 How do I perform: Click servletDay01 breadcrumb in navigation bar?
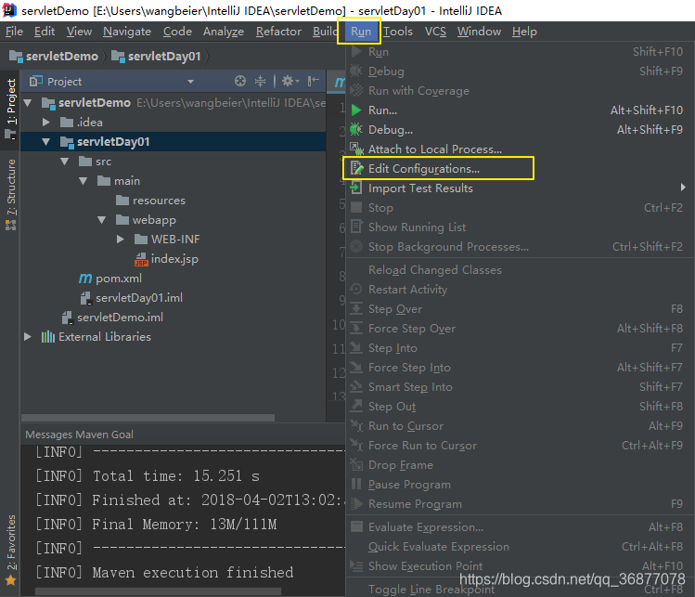(156, 57)
